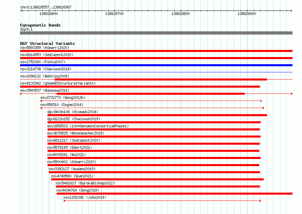
Task: Click the red bar under nsv6614953
Action: (156, 58)
